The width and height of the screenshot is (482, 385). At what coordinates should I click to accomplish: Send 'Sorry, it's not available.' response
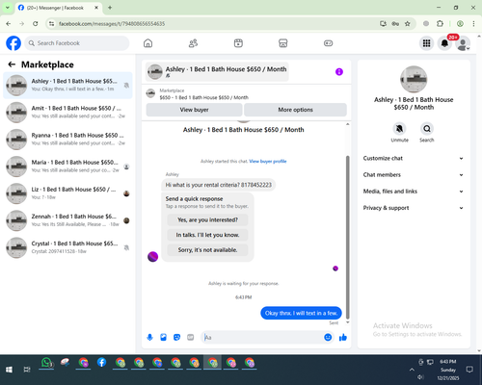click(x=207, y=250)
